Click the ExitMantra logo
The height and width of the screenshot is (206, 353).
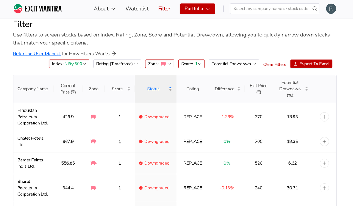click(38, 9)
